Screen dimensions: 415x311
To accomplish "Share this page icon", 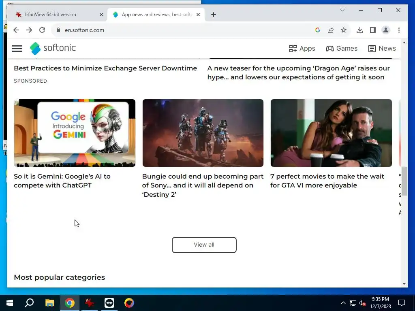I will point(331,30).
